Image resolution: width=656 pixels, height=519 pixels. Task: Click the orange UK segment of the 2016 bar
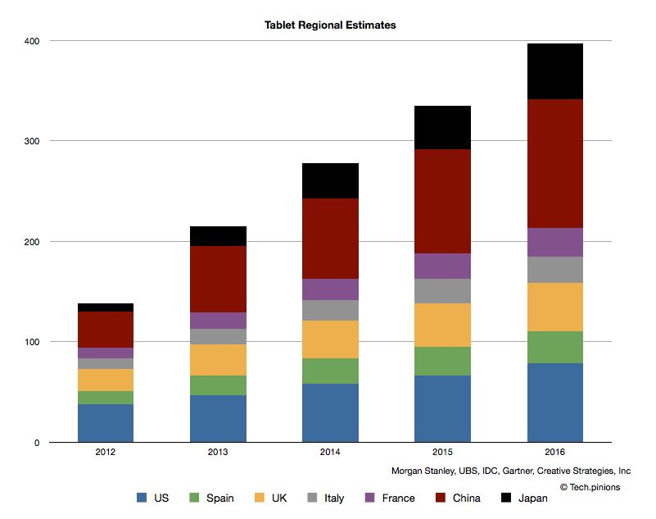pos(554,307)
